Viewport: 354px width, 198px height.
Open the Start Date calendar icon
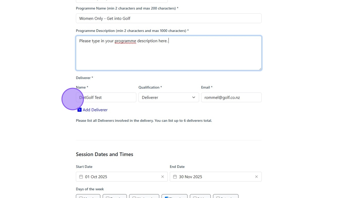pyautogui.click(x=81, y=176)
